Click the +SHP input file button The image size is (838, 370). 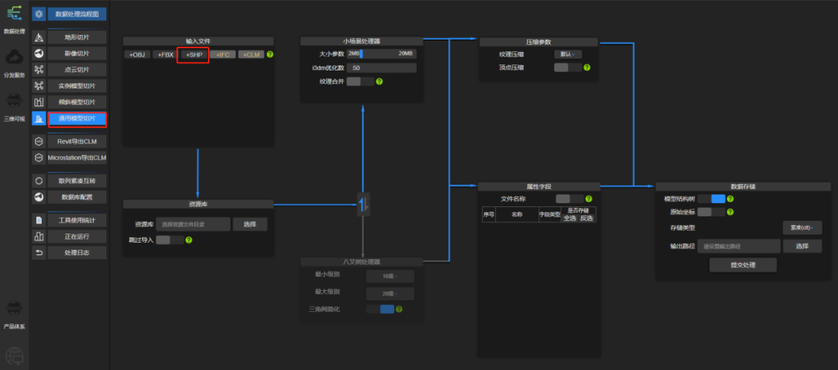point(193,54)
